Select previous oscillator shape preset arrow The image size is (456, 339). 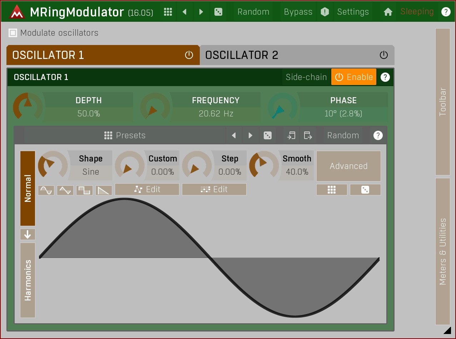click(x=234, y=135)
